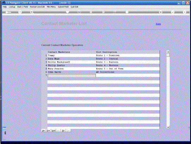Click the double right arrow icon

[x=103, y=12]
